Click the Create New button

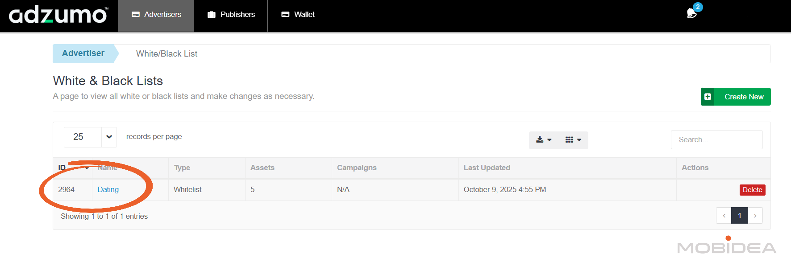[x=736, y=97]
